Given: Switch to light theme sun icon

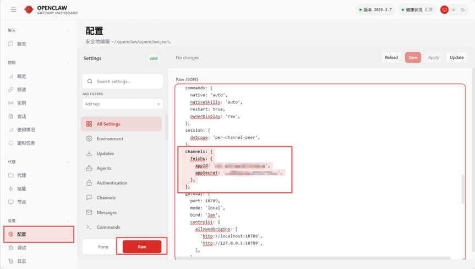Looking at the screenshot, I should (454, 10).
